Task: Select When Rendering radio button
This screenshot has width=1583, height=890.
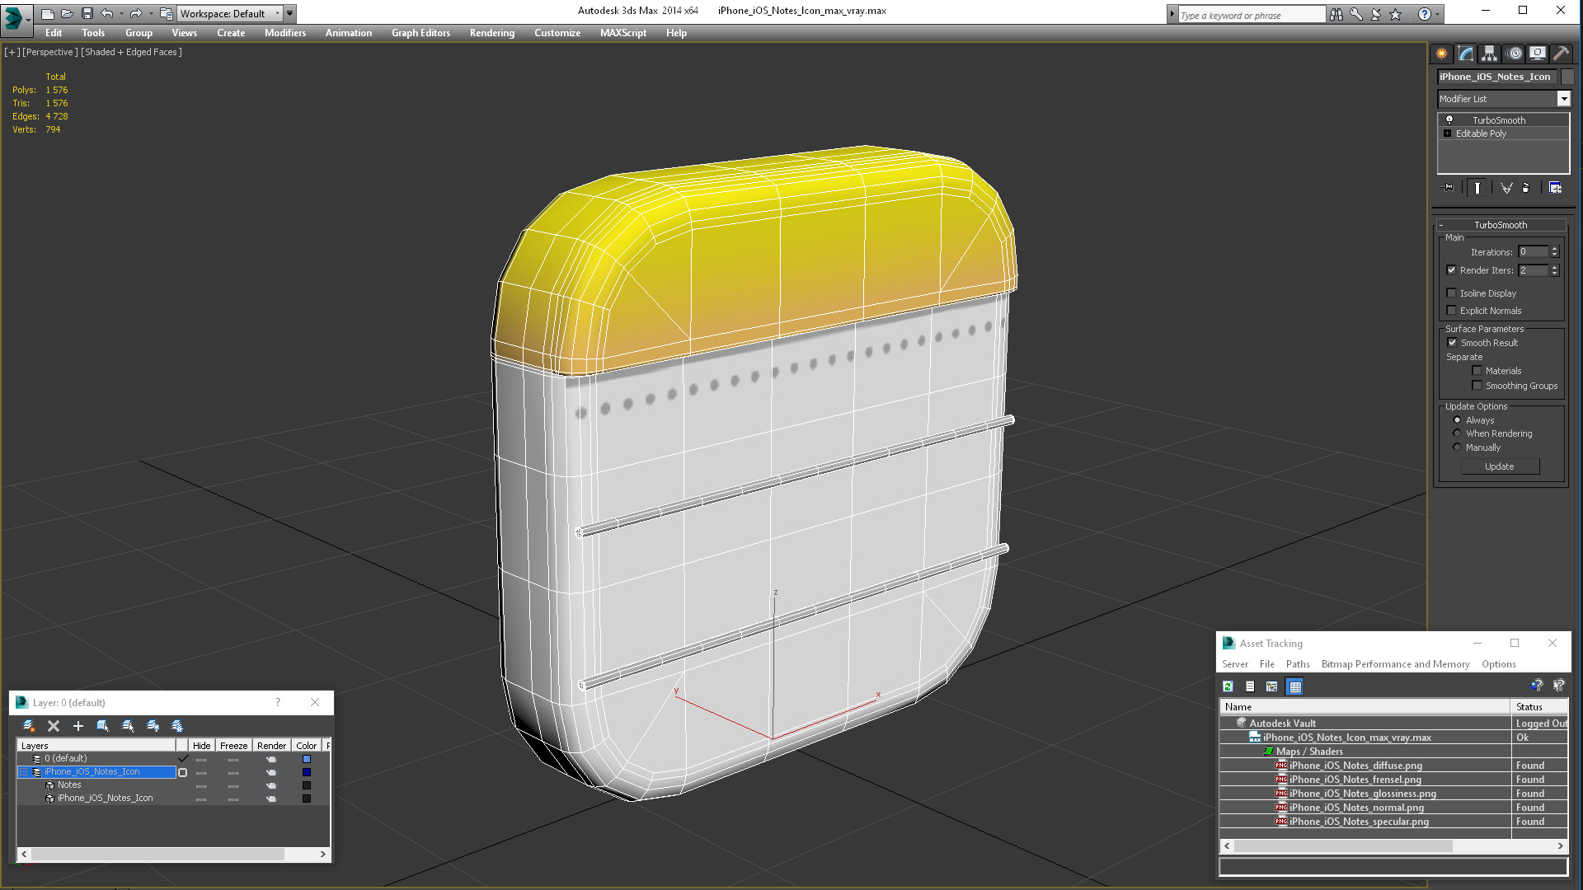Action: tap(1457, 433)
